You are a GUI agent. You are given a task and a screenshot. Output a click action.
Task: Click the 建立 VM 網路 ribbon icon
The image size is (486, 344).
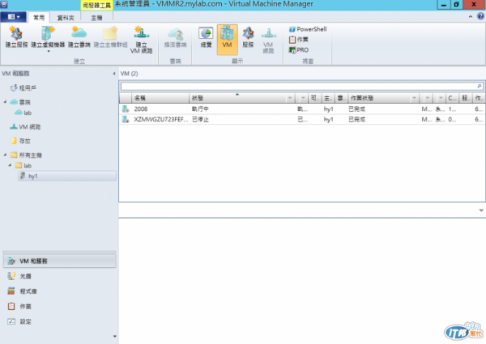click(x=141, y=40)
